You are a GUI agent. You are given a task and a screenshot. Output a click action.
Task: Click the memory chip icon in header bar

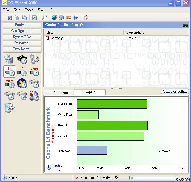tap(186, 25)
